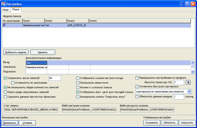197x128 pixels.
Task: Check Скрывать данные при пустых фильтрах
Action: click(x=5, y=97)
